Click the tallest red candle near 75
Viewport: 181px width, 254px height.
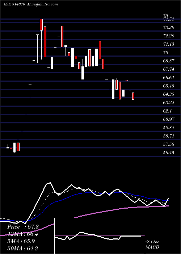click(41, 25)
